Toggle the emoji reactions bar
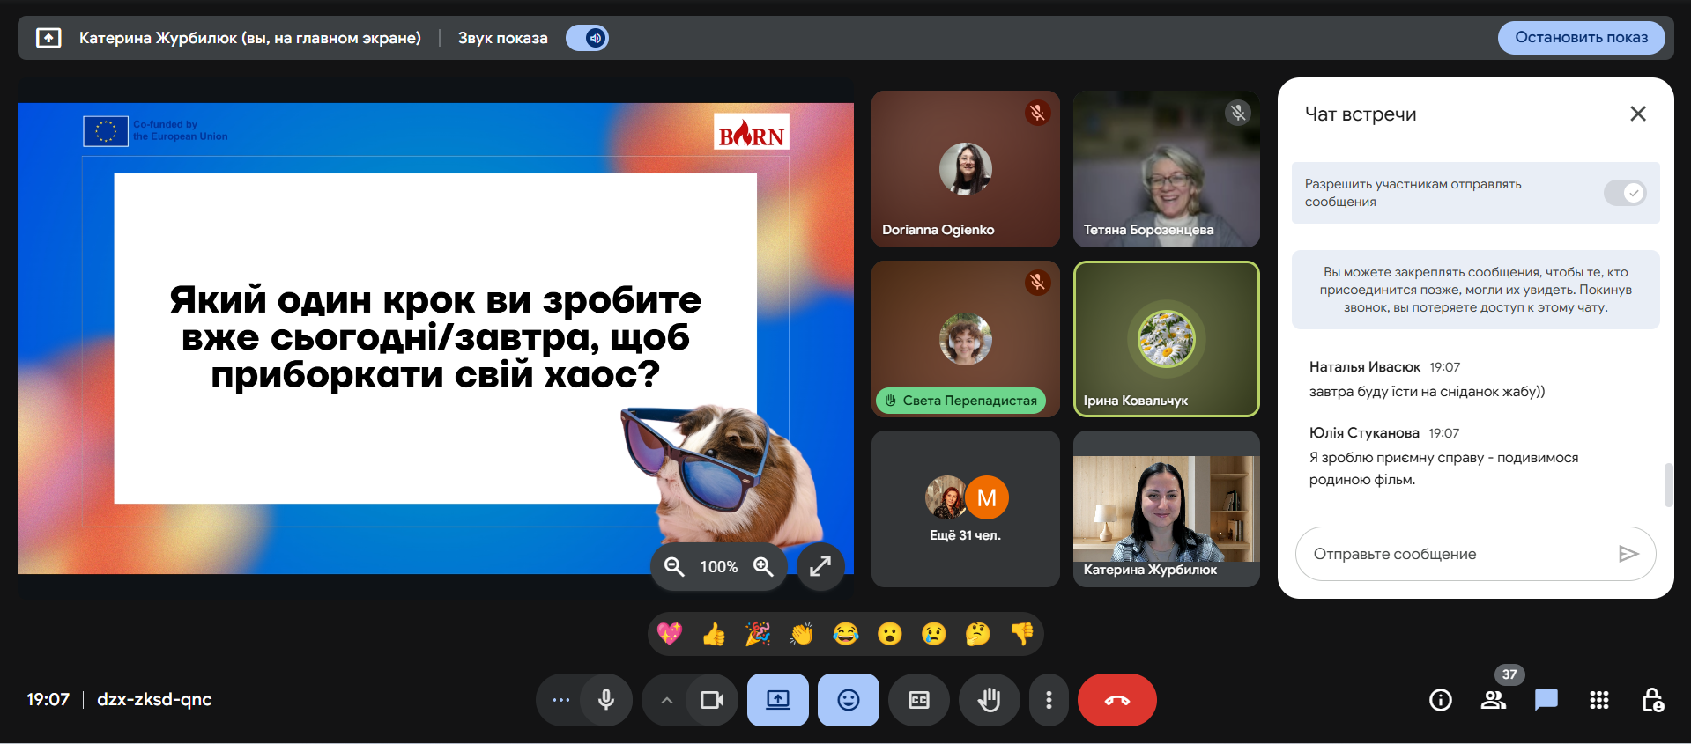This screenshot has height=744, width=1691. click(x=848, y=700)
